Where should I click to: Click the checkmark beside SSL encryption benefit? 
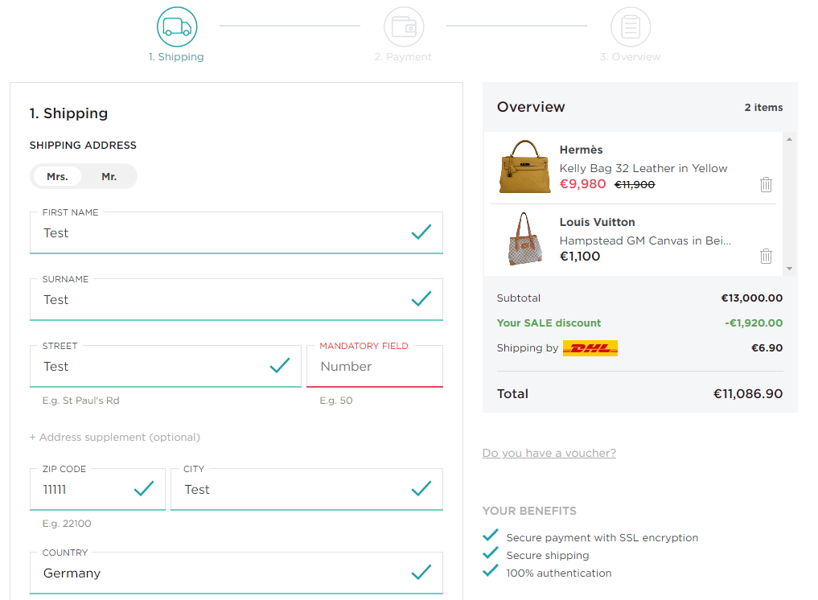[x=491, y=536]
